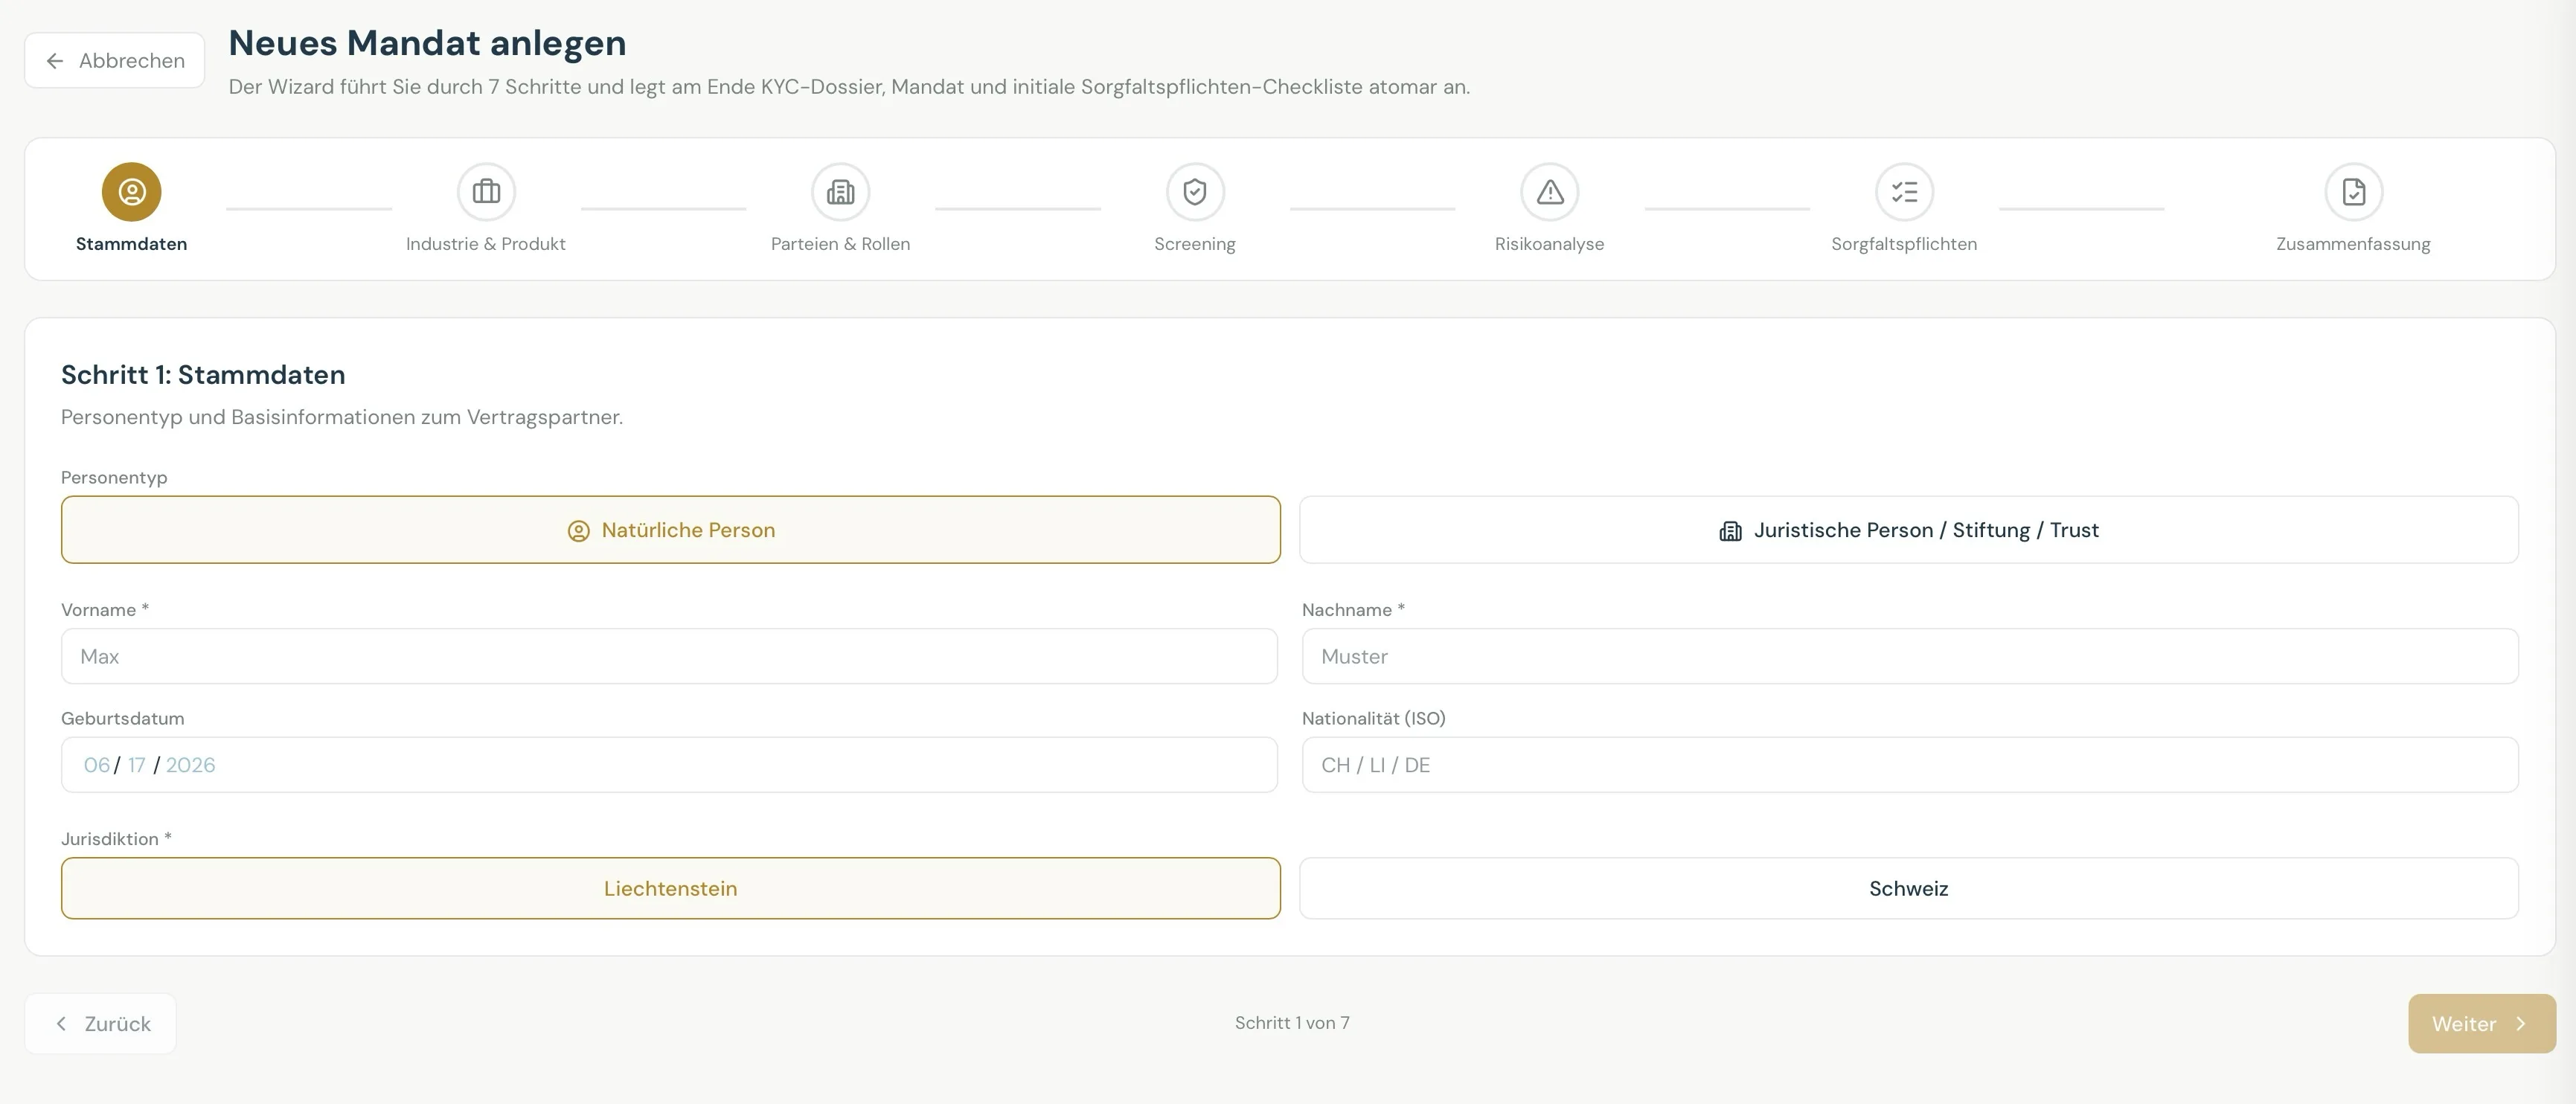
Task: Switch to the Zusammenfassung step label
Action: 2353,244
